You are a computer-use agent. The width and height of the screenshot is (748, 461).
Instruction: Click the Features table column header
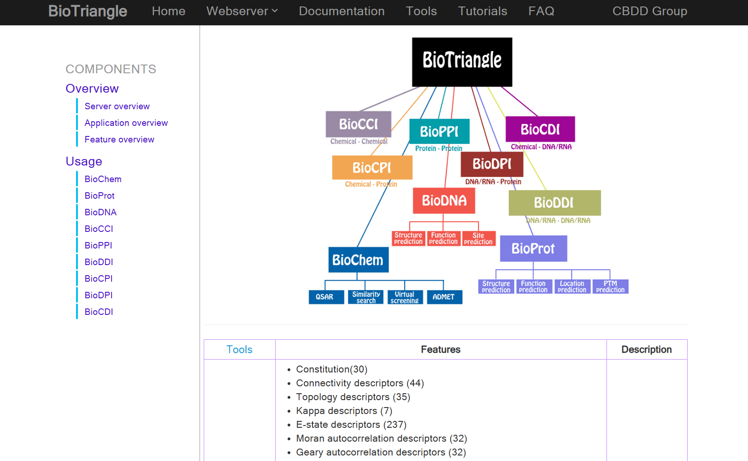441,349
